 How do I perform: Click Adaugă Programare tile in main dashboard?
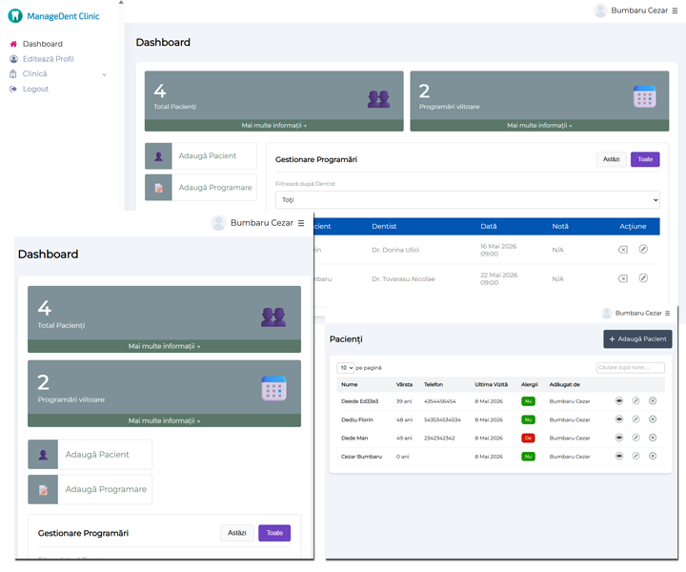click(201, 187)
